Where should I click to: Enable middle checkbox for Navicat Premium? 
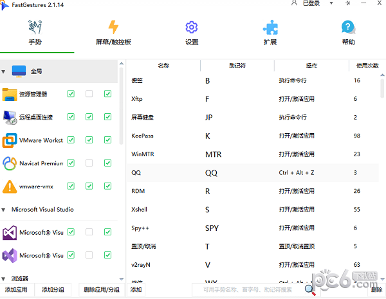pyautogui.click(x=89, y=163)
